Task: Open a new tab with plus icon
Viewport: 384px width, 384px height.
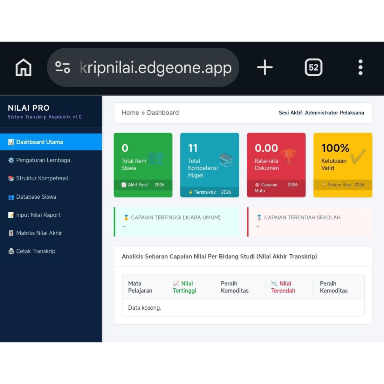Action: coord(265,67)
